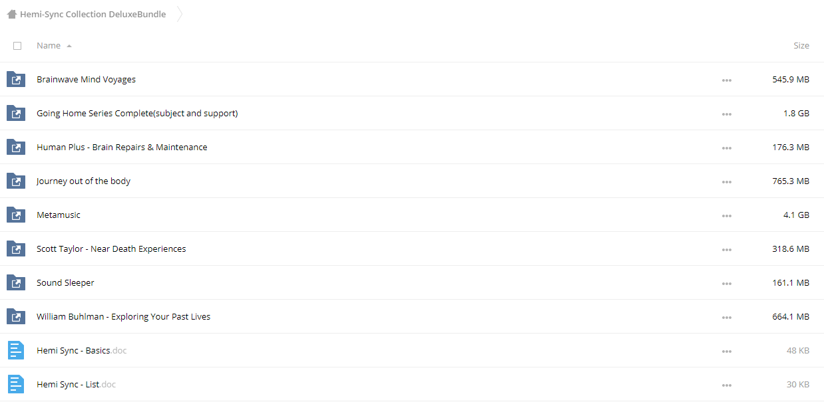Viewport: 824px width, 402px height.
Task: Click the Hemi Sync - List document icon
Action: 15,384
